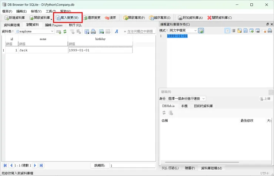
Task: Click the import from file folder icon
Action: tap(240, 31)
